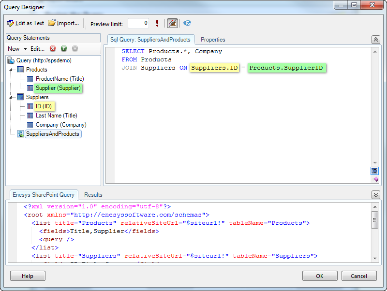Select the Query (http://spsdemo) root node
The image size is (387, 291).
pyautogui.click(x=37, y=60)
